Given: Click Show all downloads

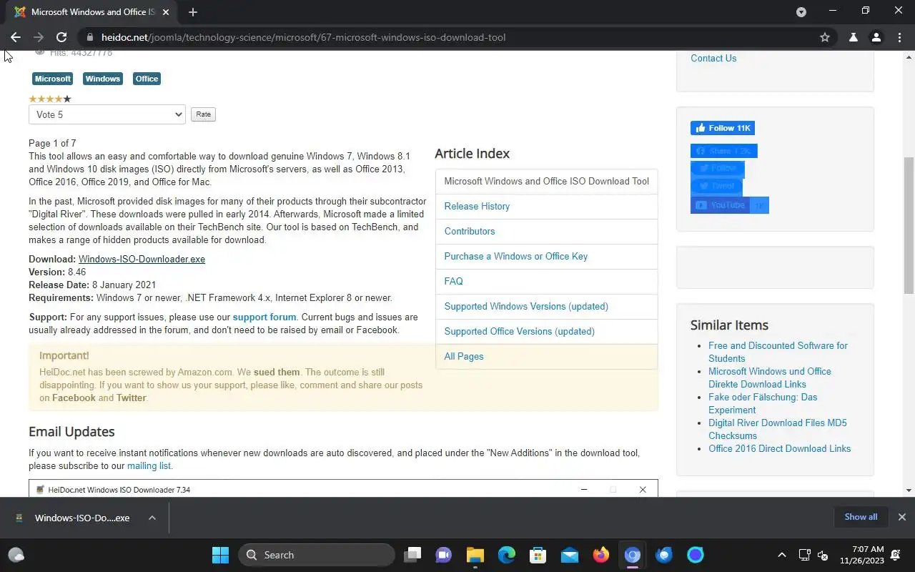Looking at the screenshot, I should point(861,517).
